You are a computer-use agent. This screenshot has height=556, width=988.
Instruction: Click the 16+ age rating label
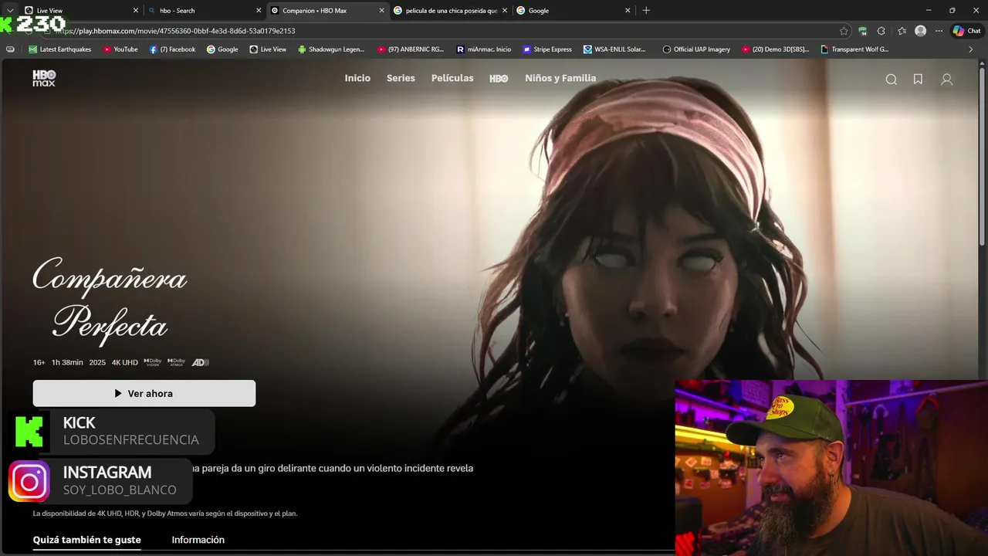pyautogui.click(x=39, y=362)
